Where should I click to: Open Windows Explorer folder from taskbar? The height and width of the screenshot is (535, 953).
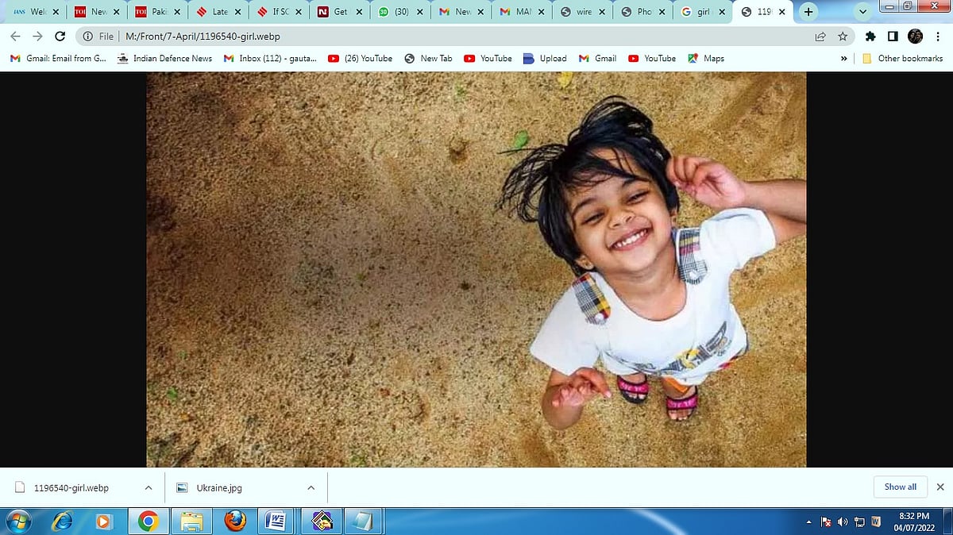click(191, 522)
